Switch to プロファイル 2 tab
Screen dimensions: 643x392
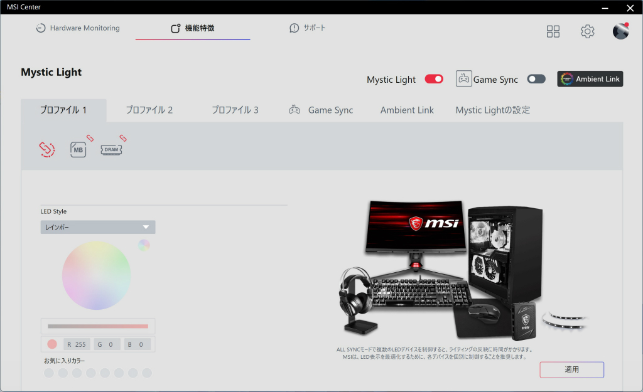(x=149, y=110)
